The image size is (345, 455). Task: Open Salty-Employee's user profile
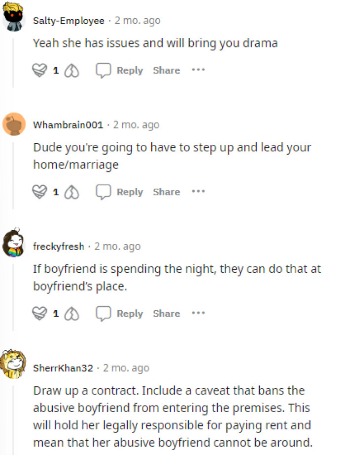69,21
